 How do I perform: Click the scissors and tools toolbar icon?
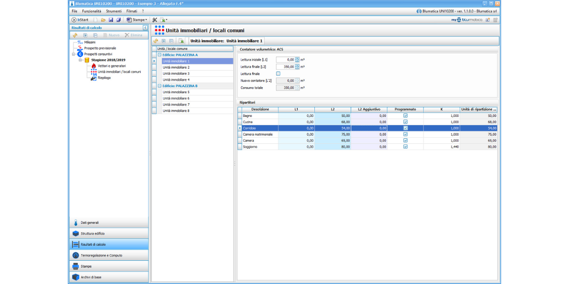(155, 20)
